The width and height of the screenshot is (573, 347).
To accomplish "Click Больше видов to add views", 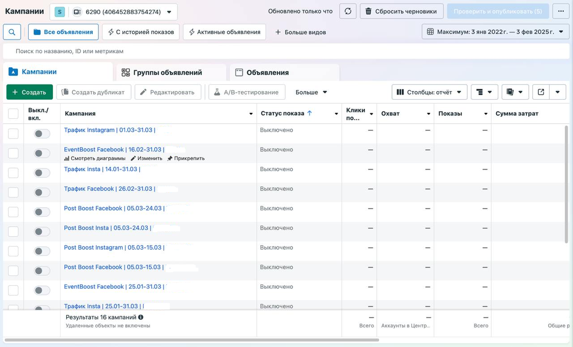I will pyautogui.click(x=300, y=32).
